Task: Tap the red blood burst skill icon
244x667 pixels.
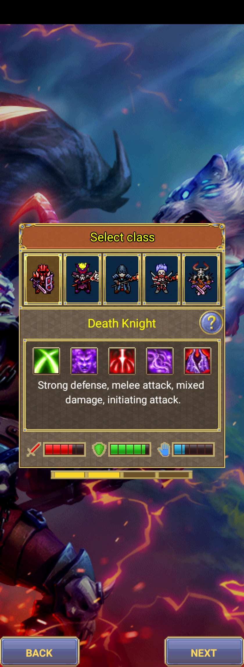Action: pyautogui.click(x=122, y=361)
